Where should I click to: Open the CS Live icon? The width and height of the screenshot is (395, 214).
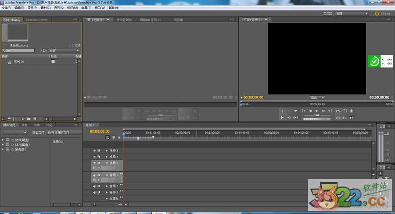(x=377, y=13)
